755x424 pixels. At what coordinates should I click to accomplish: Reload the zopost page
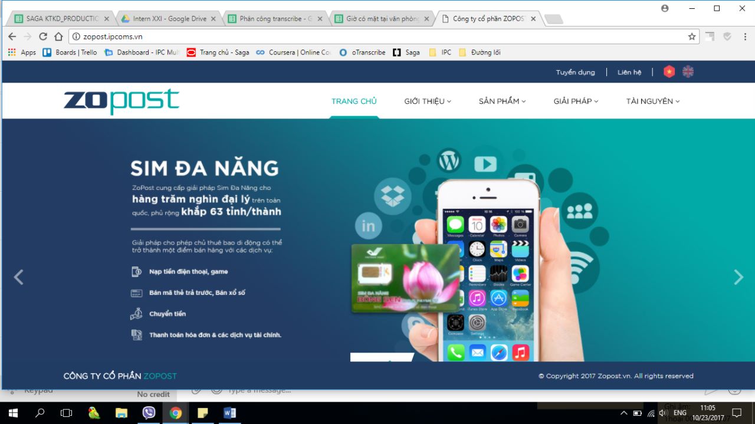(43, 37)
